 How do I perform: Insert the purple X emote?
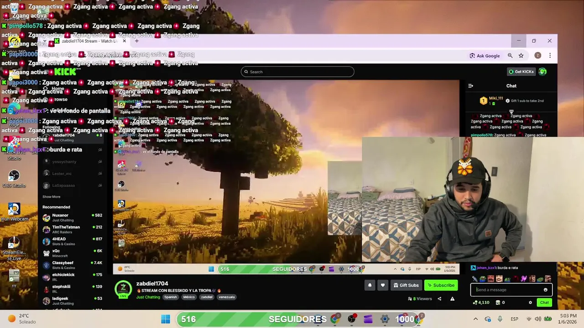(524, 278)
